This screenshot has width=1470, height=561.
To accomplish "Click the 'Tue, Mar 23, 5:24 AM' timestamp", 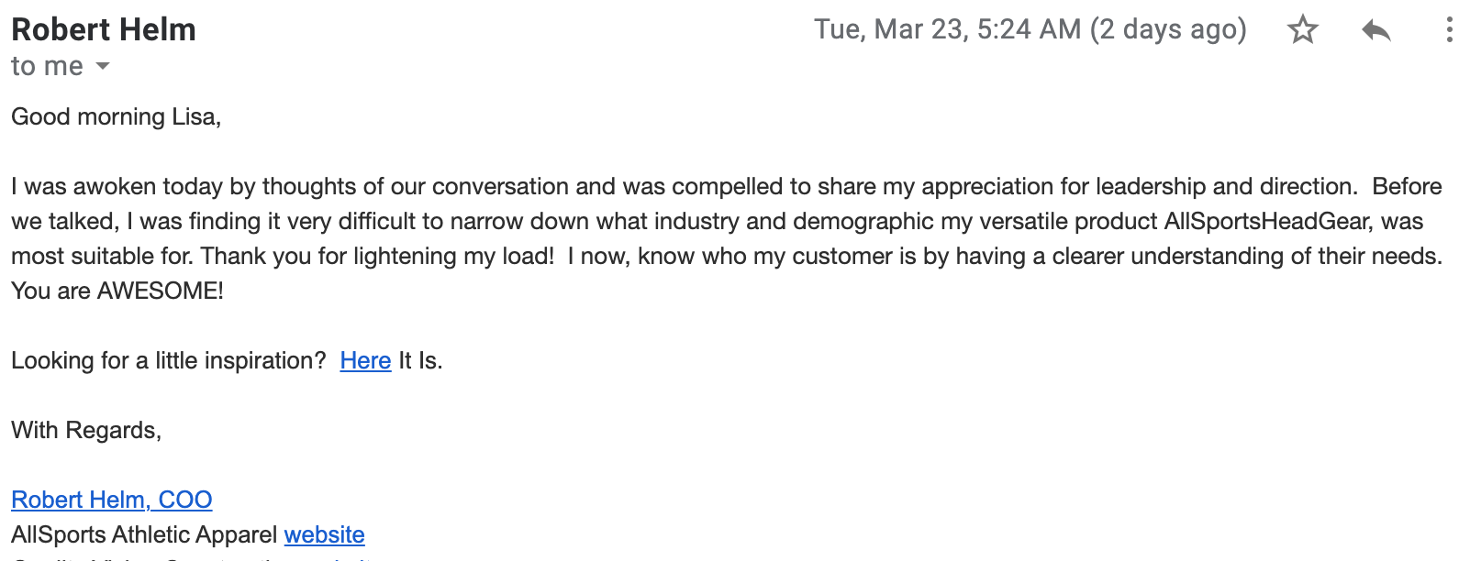I will tap(948, 29).
